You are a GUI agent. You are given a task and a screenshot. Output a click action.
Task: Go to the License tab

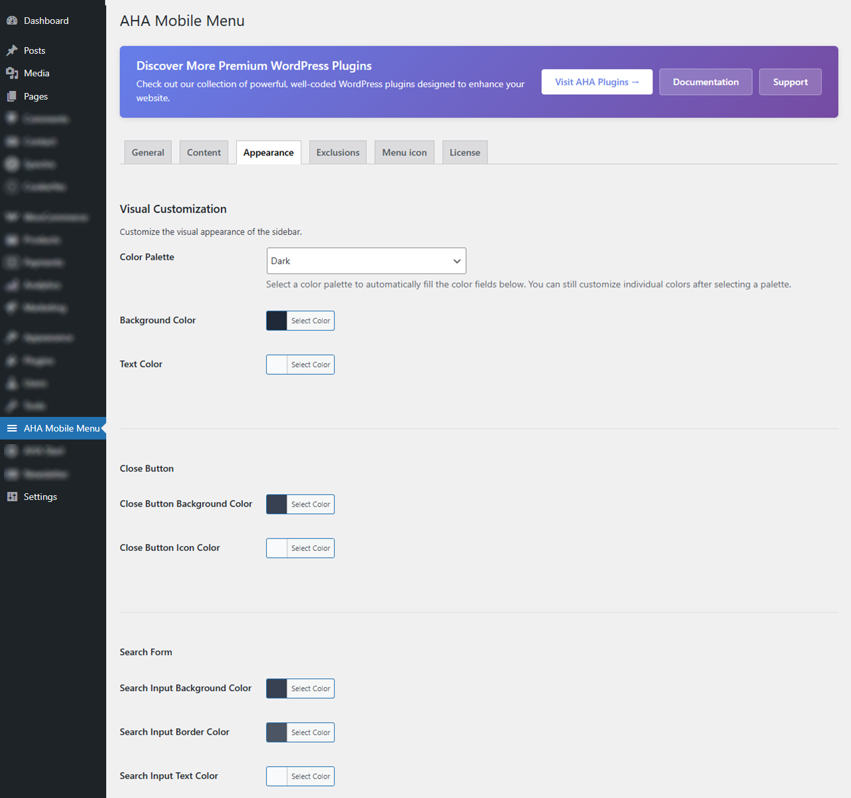click(465, 153)
